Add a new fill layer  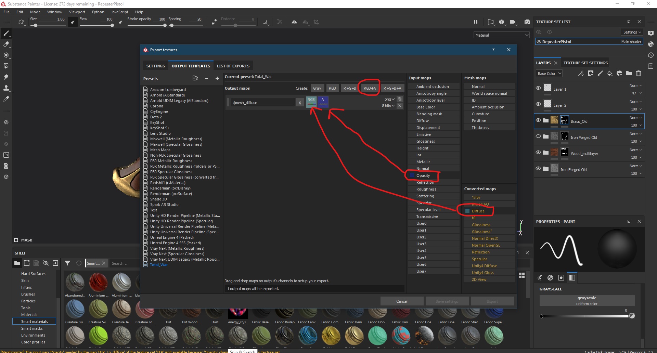pyautogui.click(x=610, y=74)
